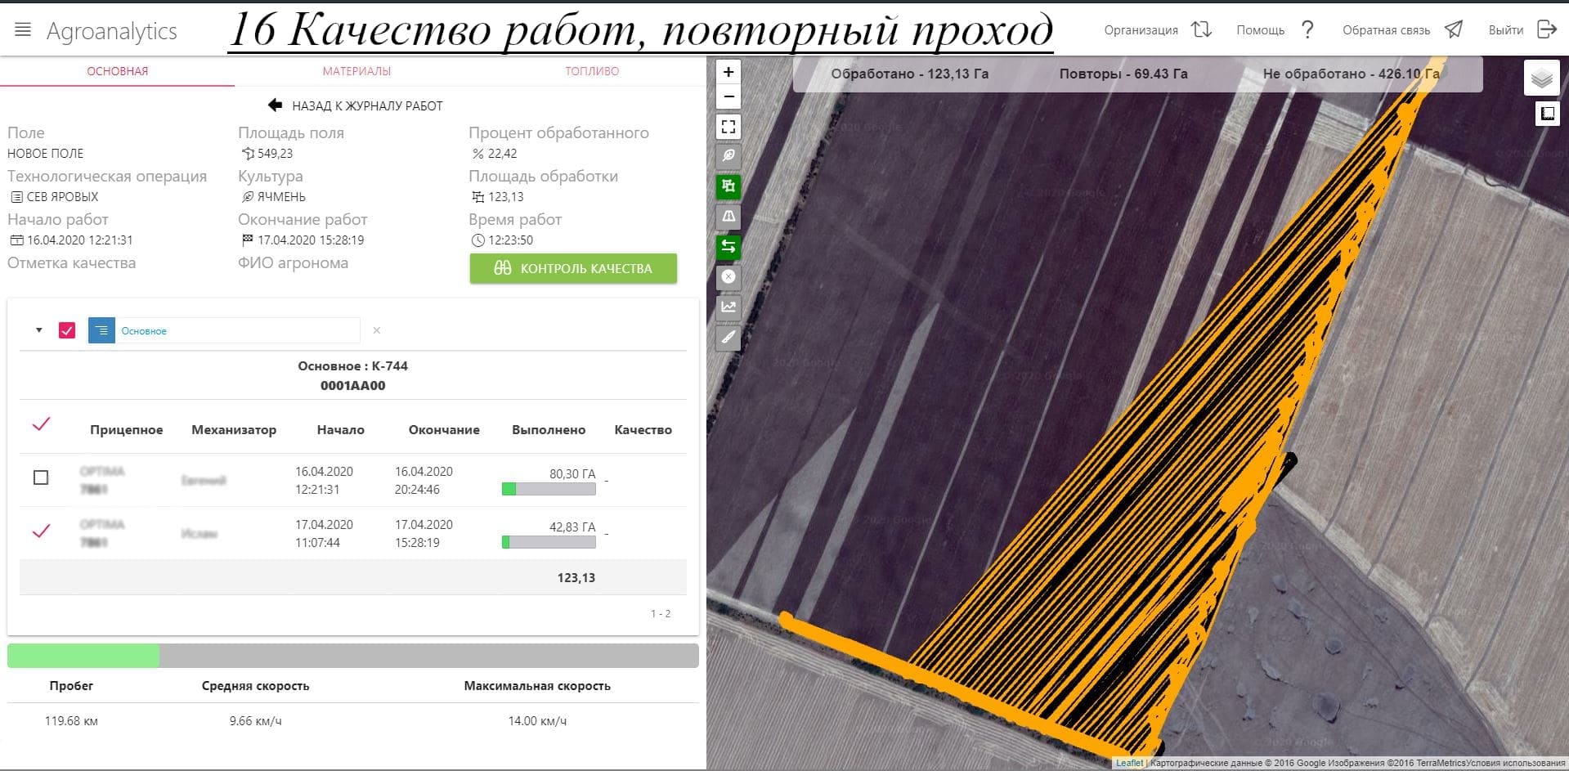Open the hamburger menu next to Agroanalytics

[x=23, y=30]
